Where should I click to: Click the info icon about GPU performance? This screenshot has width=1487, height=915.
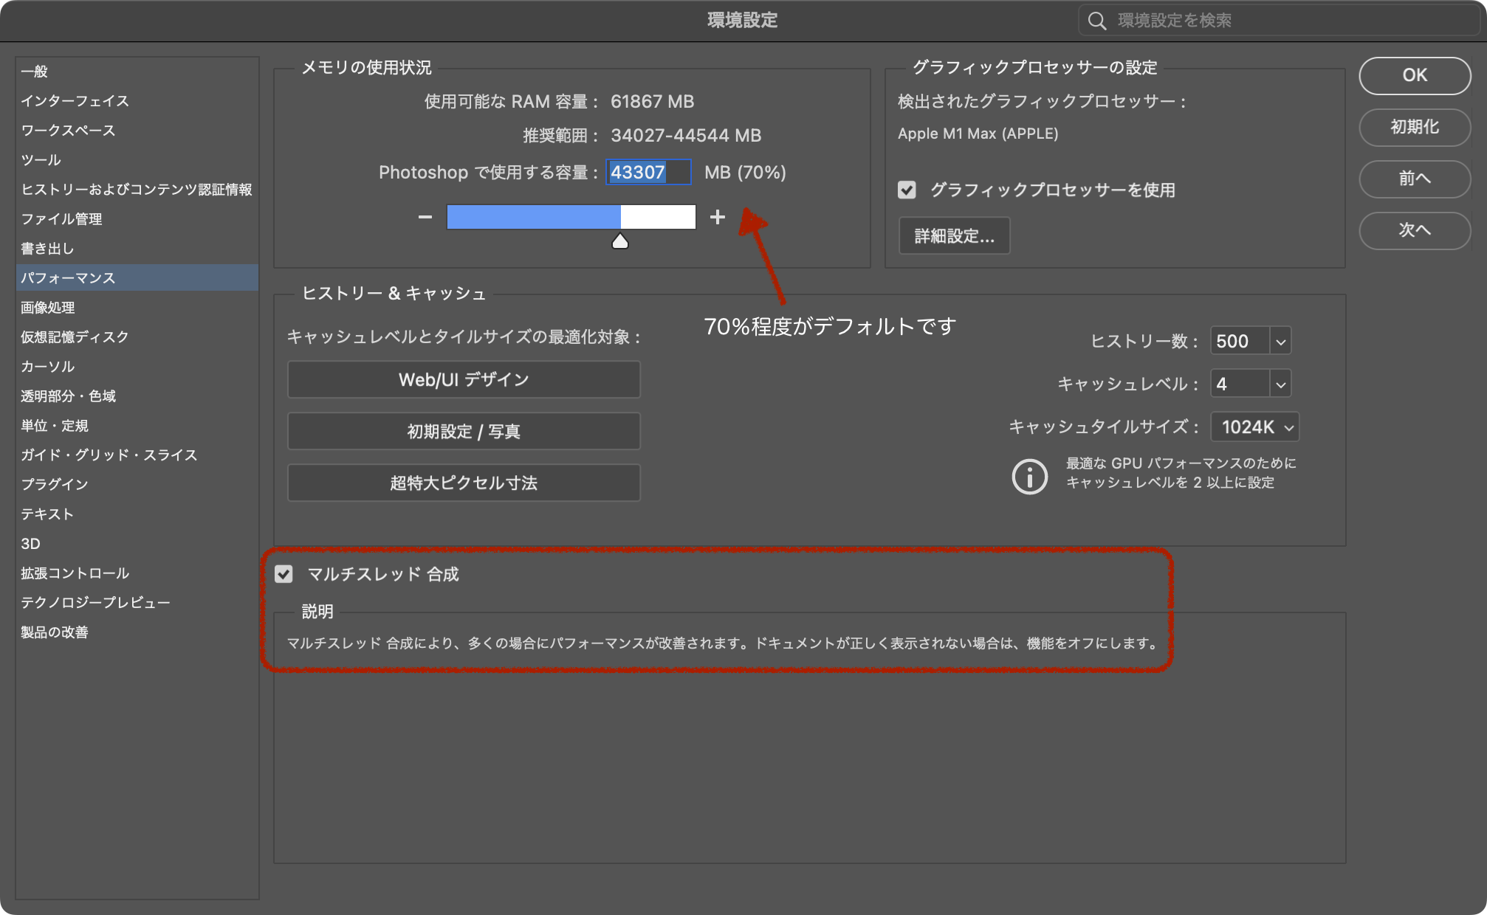1030,476
